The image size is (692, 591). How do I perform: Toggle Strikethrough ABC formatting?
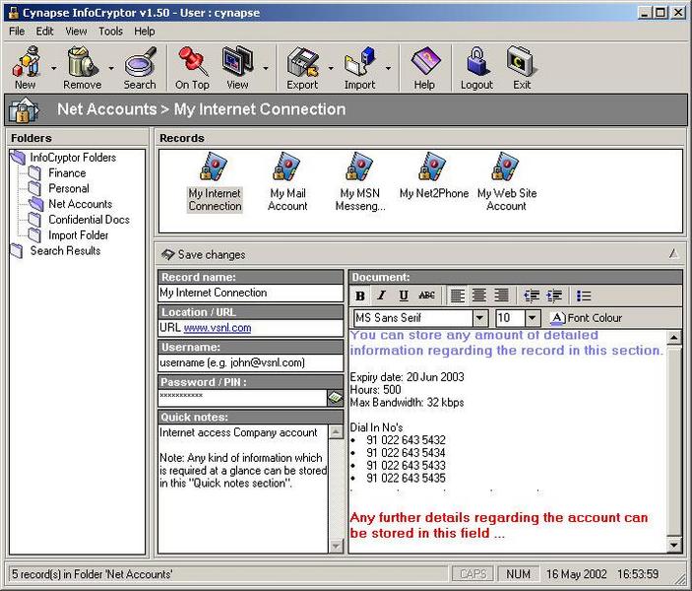426,295
